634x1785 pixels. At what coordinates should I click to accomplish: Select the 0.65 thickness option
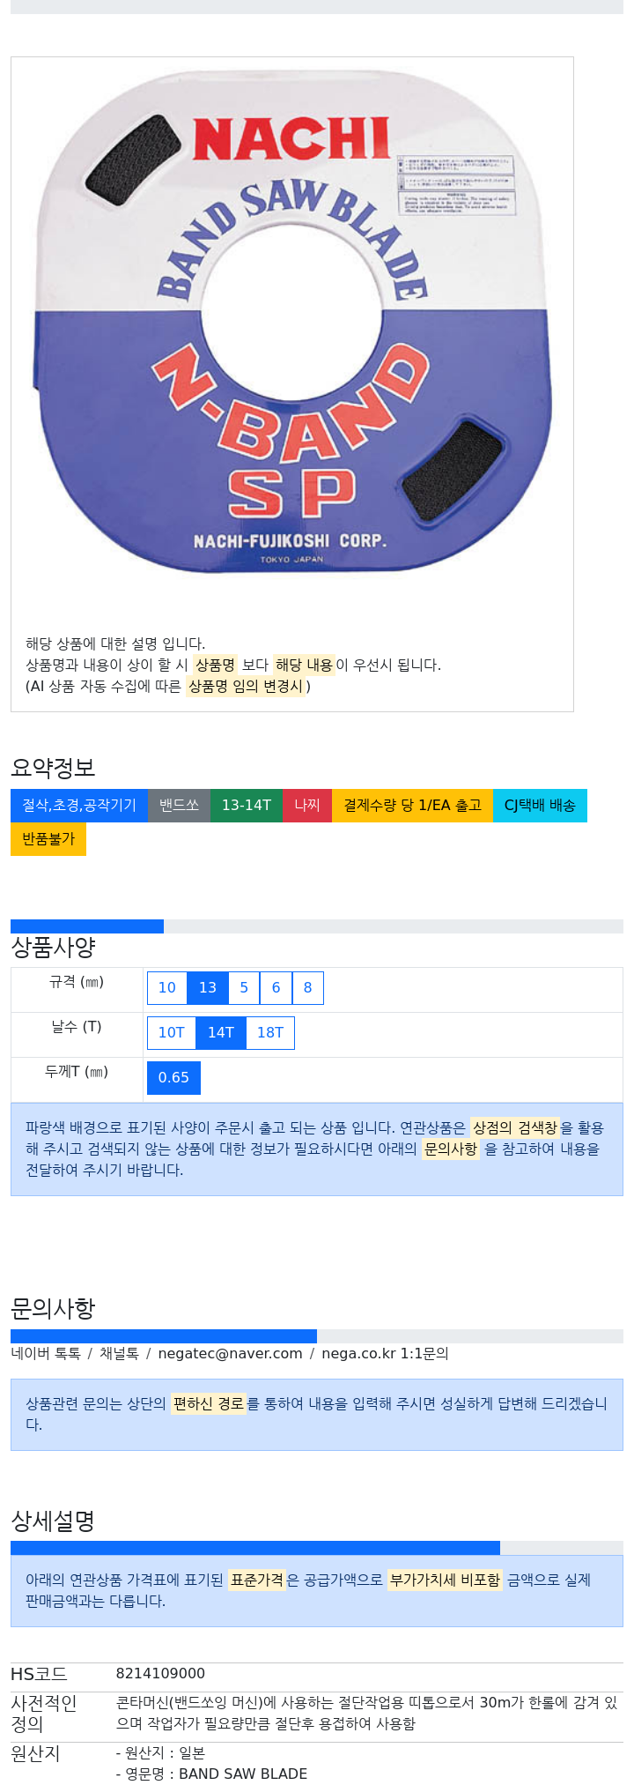coord(173,1078)
